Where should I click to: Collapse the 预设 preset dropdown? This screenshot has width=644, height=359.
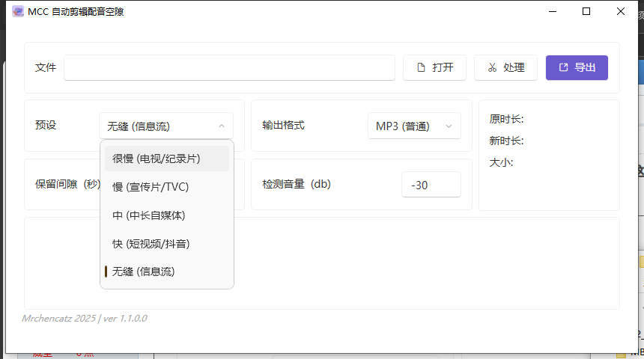[166, 126]
